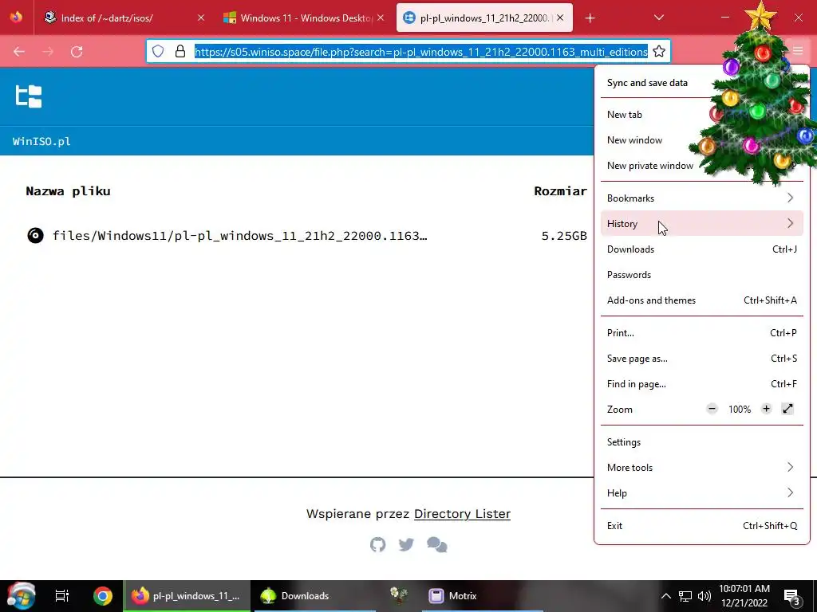
Task: Open Downloads from the Firefox menu
Action: [702, 249]
